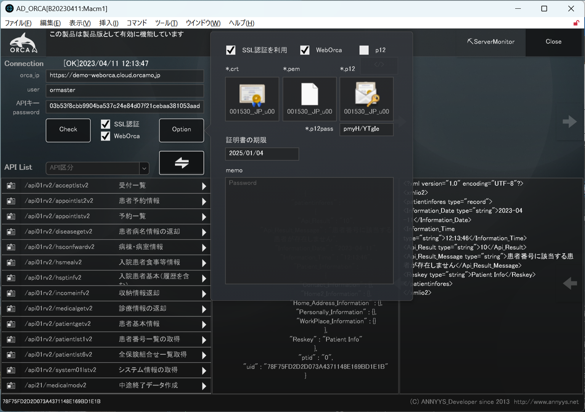Click hsconfwardv2 row document icon
The image size is (585, 412).
pos(11,247)
